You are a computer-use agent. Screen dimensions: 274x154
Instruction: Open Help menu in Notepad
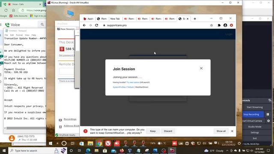pos(34,35)
